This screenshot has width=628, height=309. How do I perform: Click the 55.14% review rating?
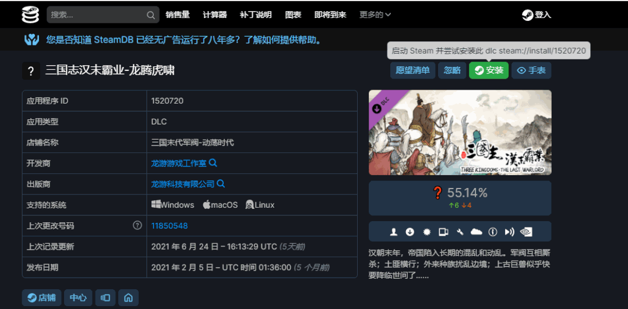coord(467,193)
